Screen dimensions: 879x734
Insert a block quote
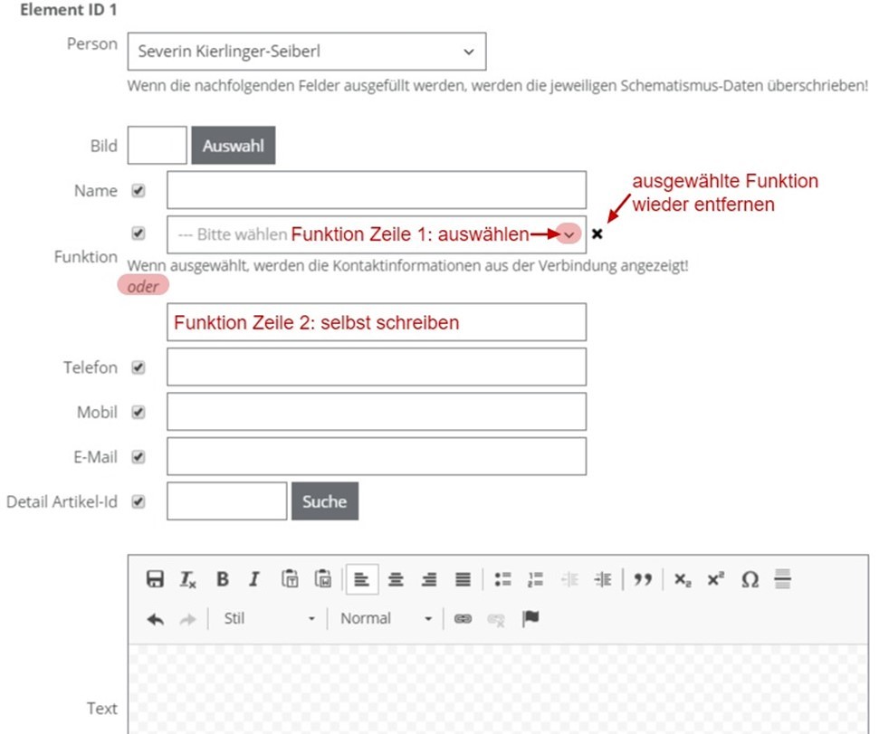pyautogui.click(x=643, y=579)
